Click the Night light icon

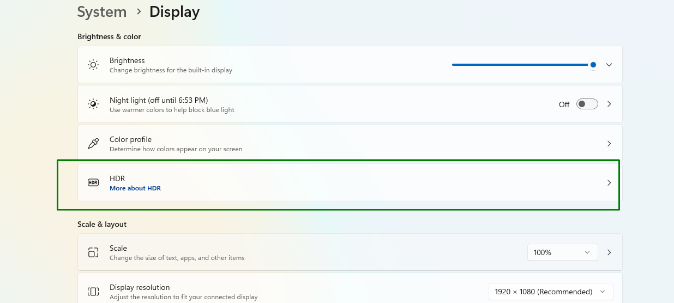tap(93, 104)
